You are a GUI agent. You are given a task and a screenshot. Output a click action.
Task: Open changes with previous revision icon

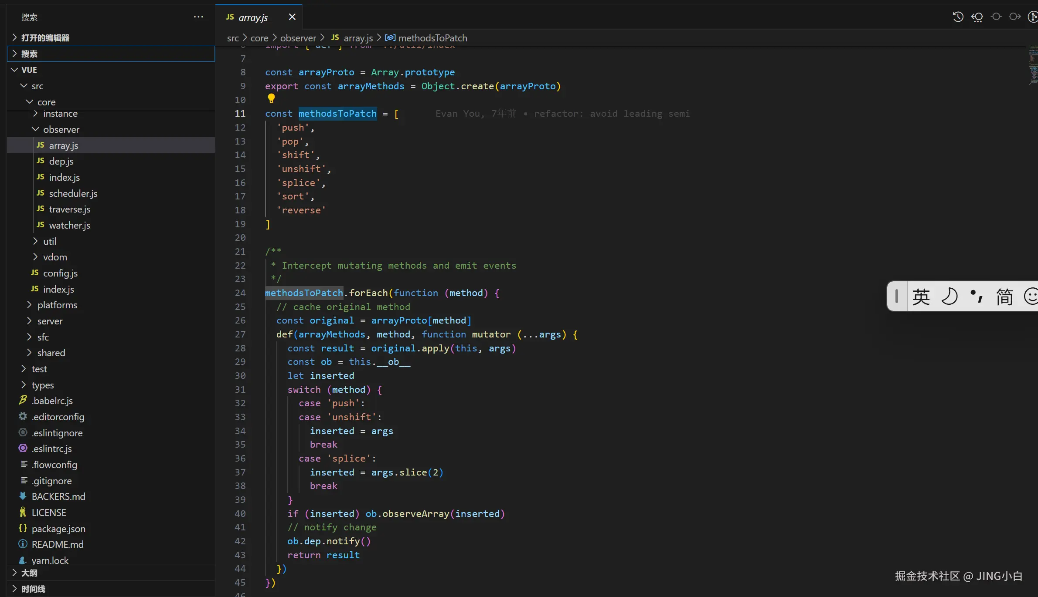(977, 17)
